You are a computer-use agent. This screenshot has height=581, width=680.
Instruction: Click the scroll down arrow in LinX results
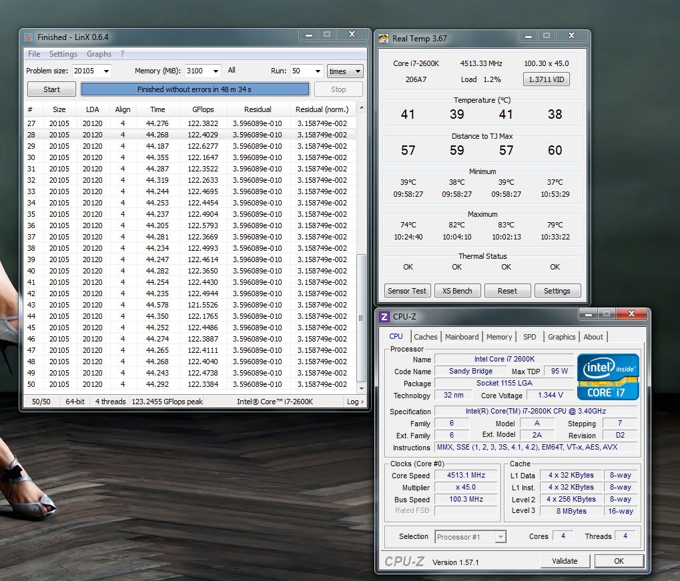[x=361, y=388]
